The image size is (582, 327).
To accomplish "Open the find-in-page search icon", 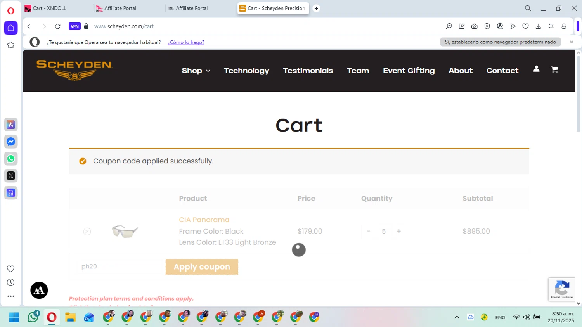I will pyautogui.click(x=449, y=26).
